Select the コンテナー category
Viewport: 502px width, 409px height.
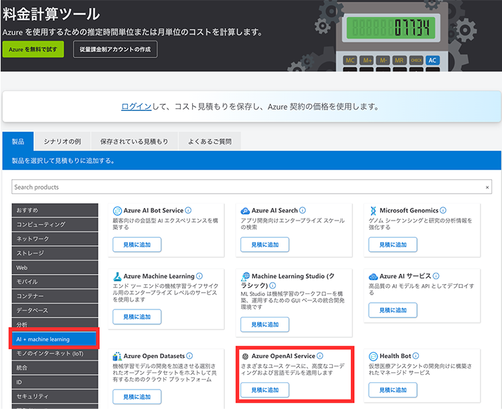click(x=55, y=296)
